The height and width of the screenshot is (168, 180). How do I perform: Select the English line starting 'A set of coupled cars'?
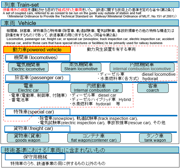pos(72,13)
